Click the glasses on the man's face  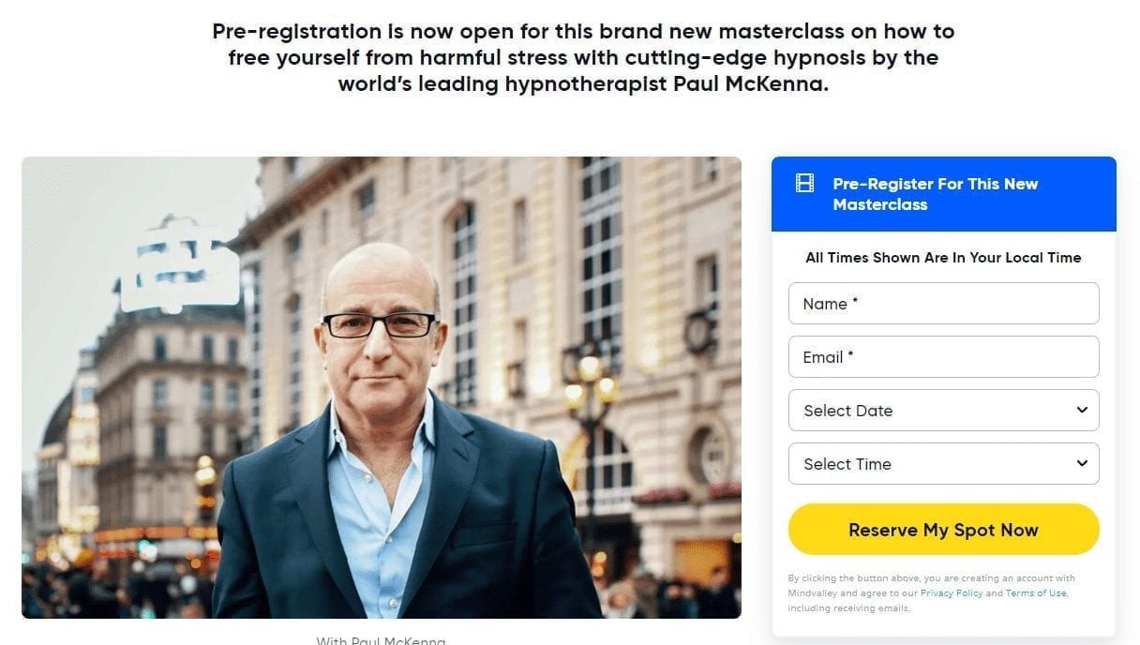(380, 325)
